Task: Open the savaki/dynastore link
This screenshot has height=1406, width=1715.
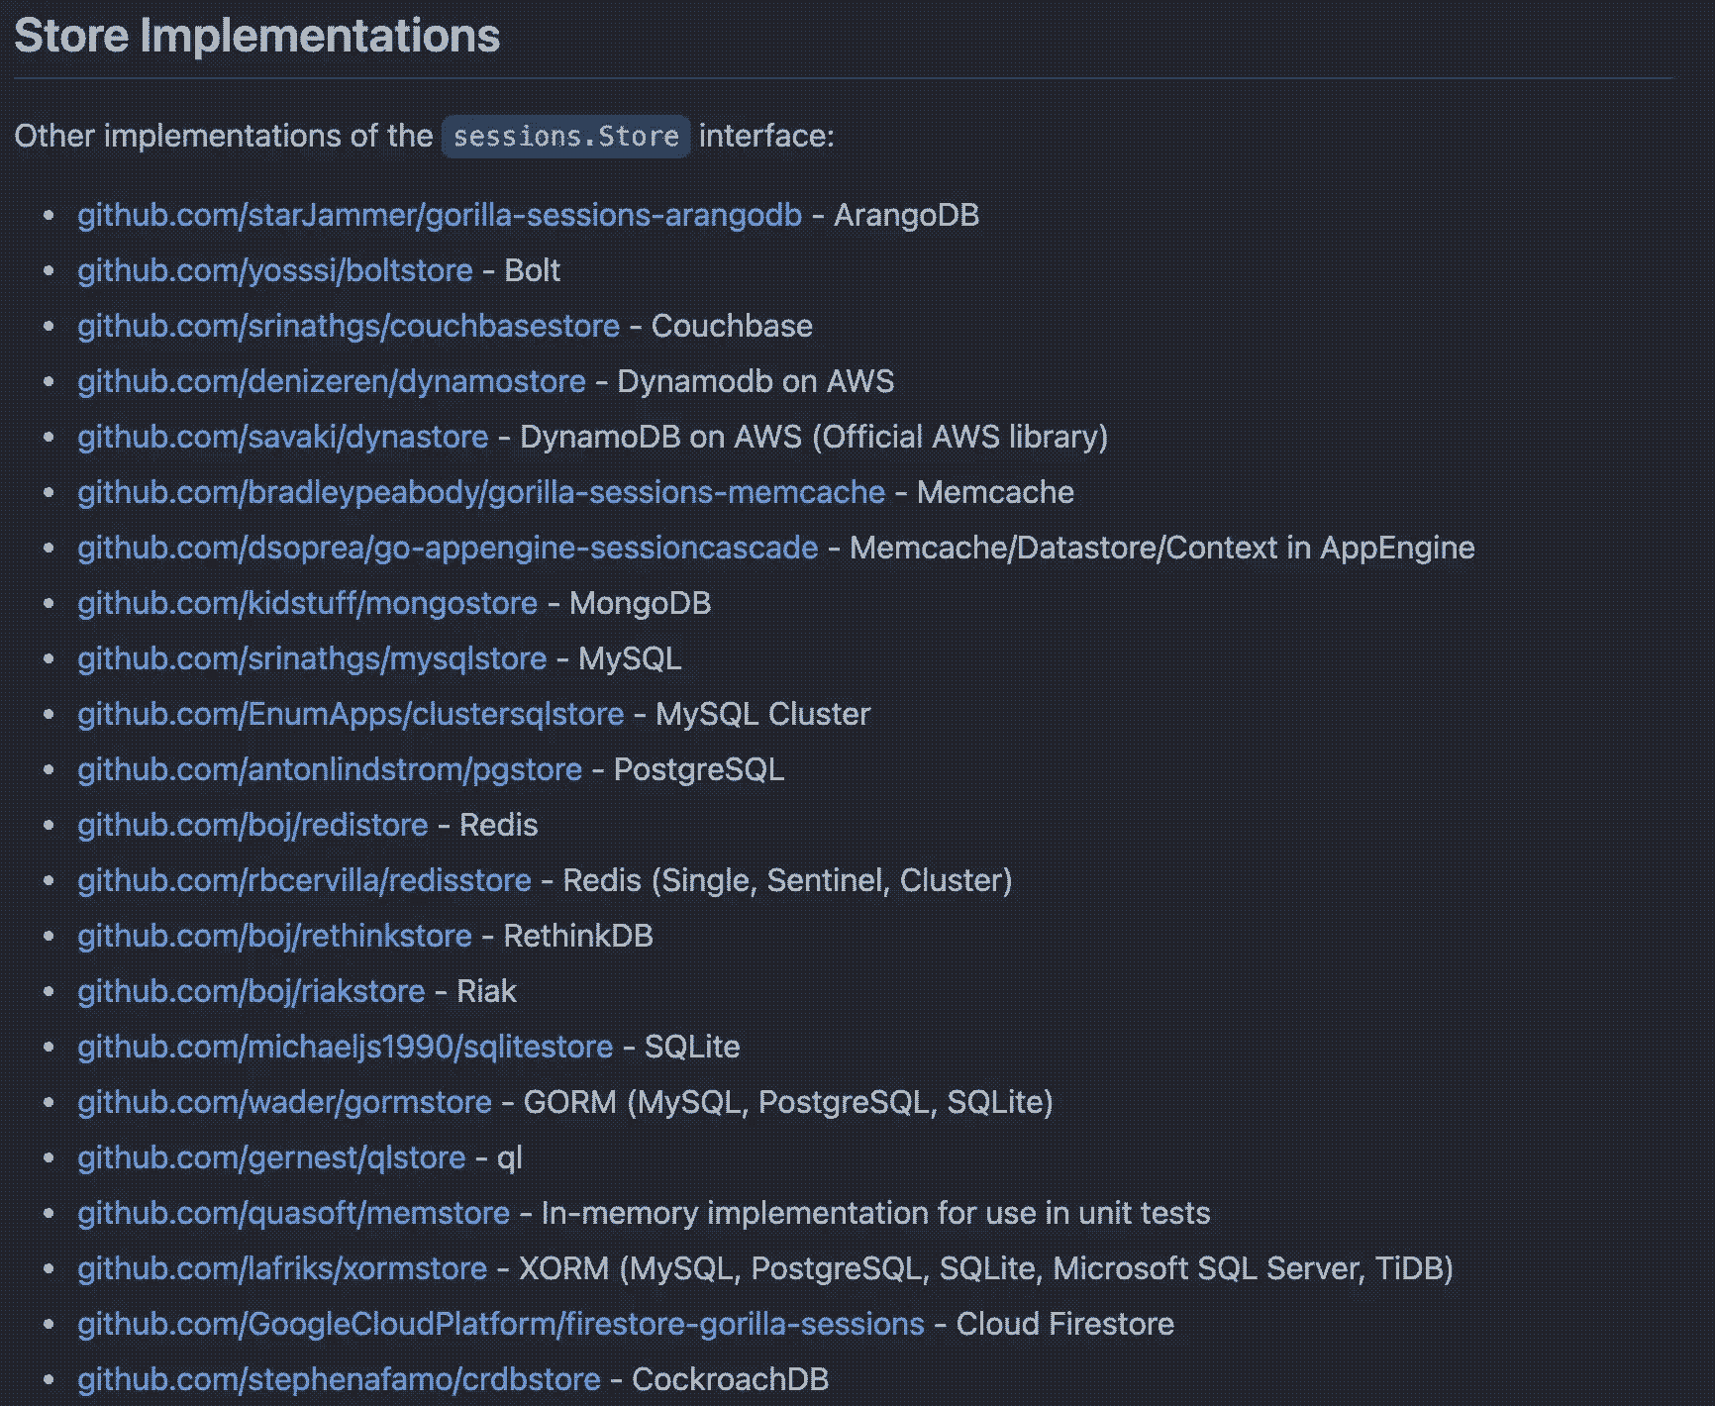Action: [283, 437]
